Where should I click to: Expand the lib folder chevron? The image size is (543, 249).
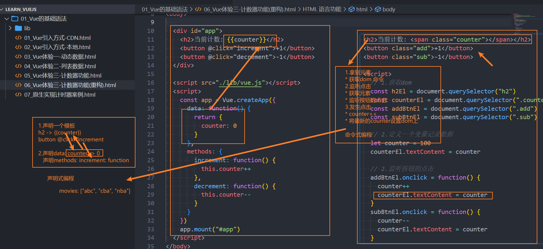[x=10, y=28]
